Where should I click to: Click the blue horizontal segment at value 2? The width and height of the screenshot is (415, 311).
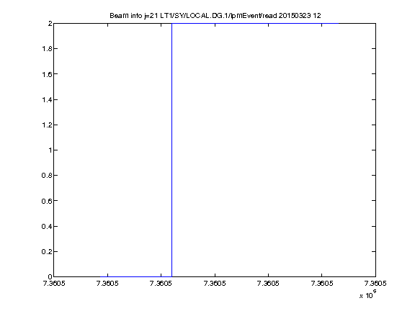(x=255, y=23)
